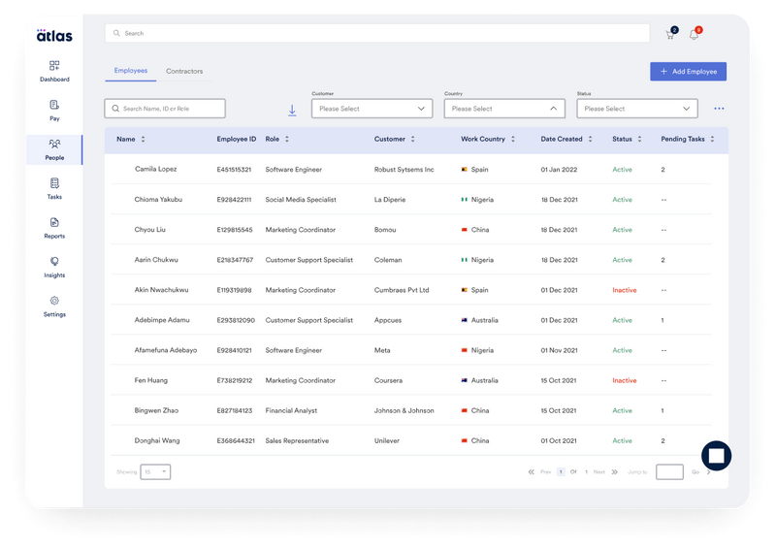Open the Dashboard sidebar icon
The image size is (776, 548).
(54, 65)
